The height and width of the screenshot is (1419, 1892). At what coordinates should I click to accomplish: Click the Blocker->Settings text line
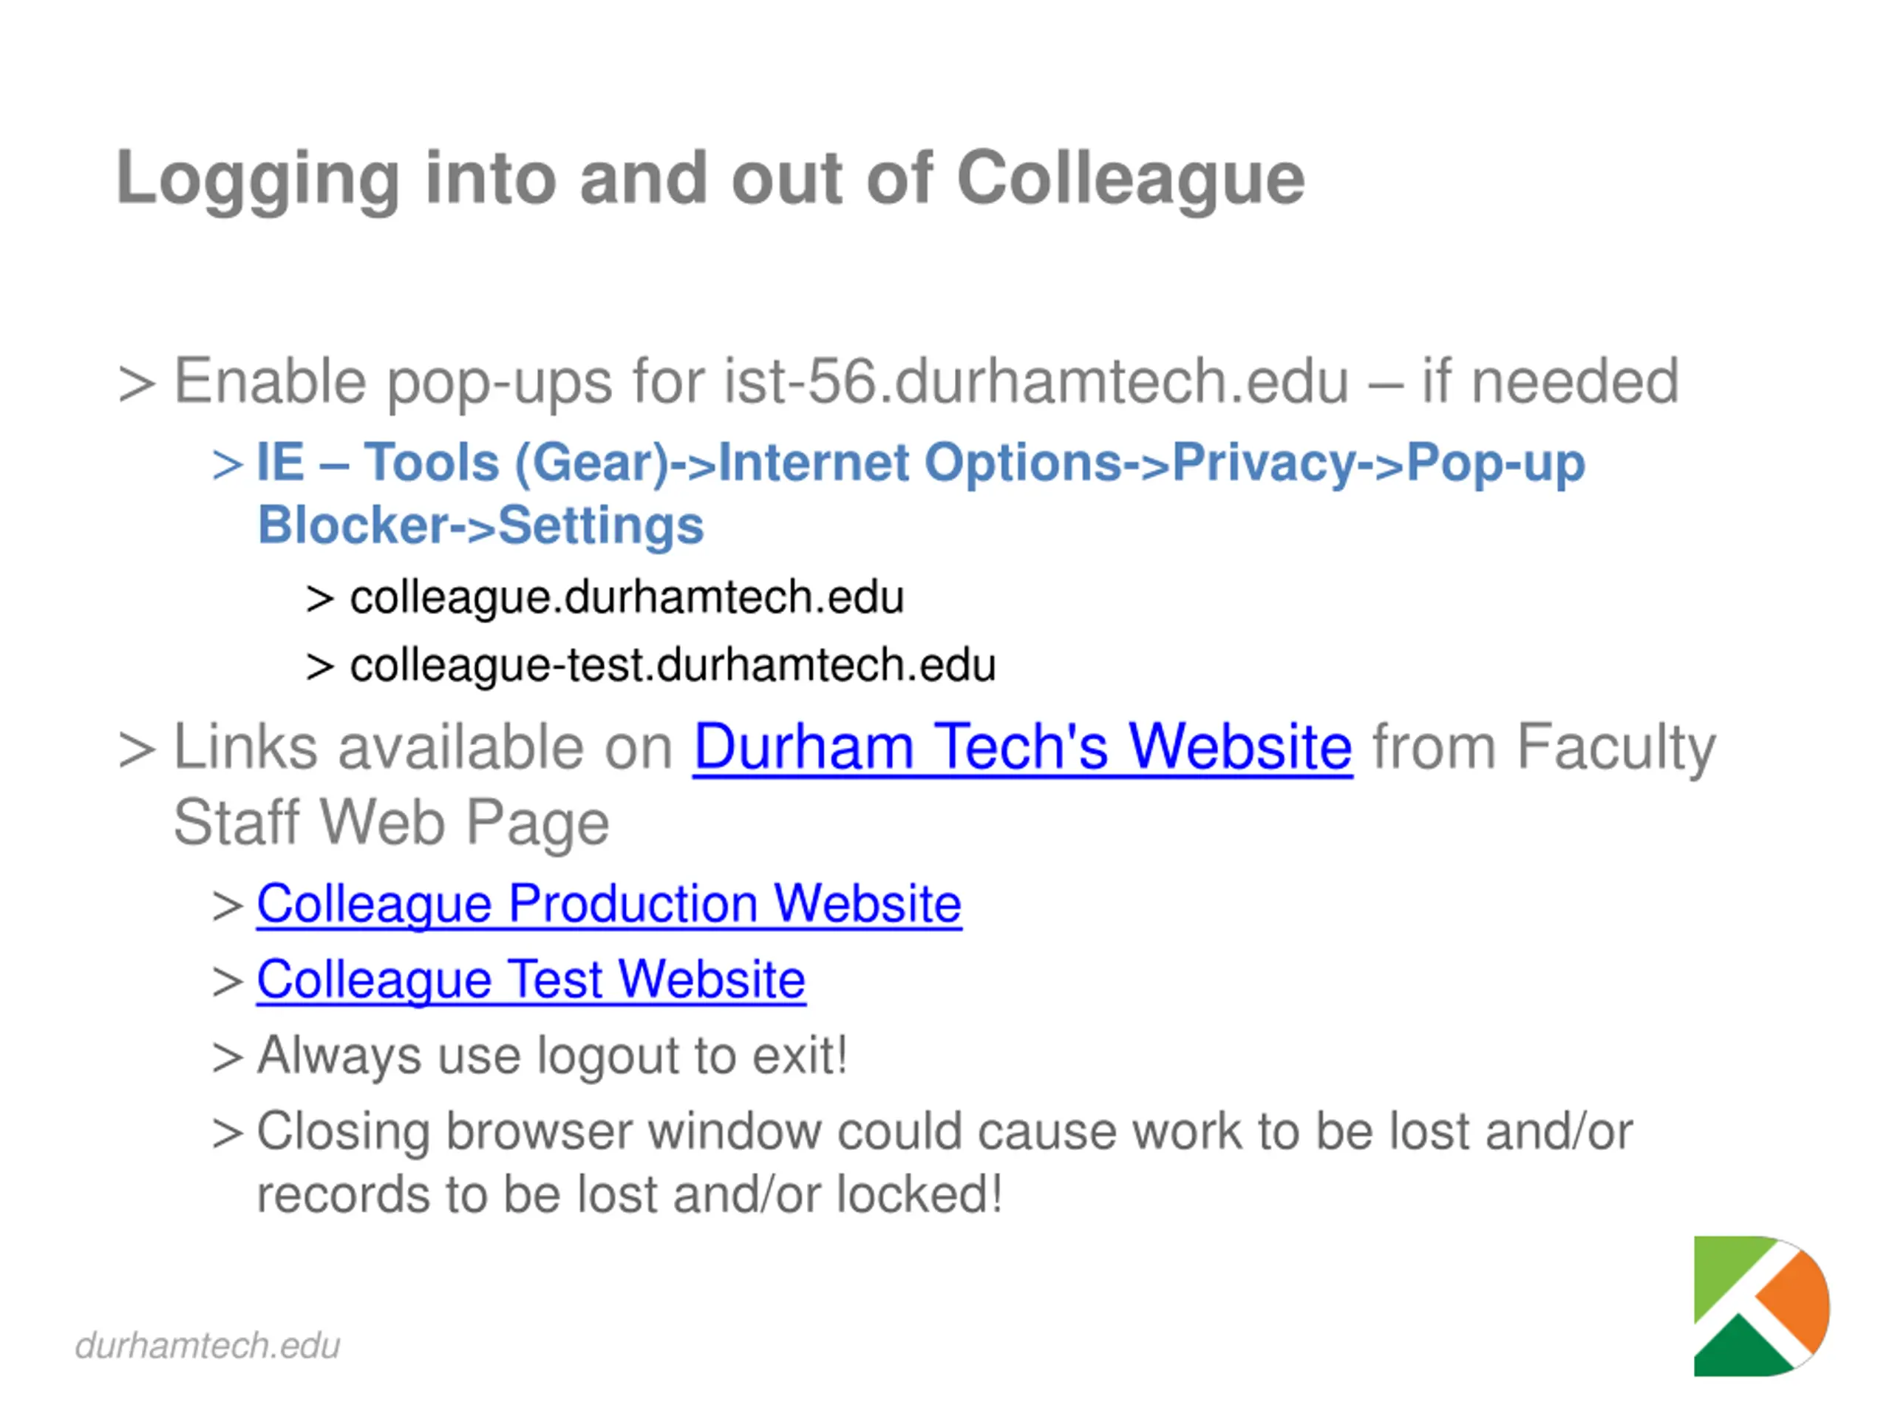point(480,525)
